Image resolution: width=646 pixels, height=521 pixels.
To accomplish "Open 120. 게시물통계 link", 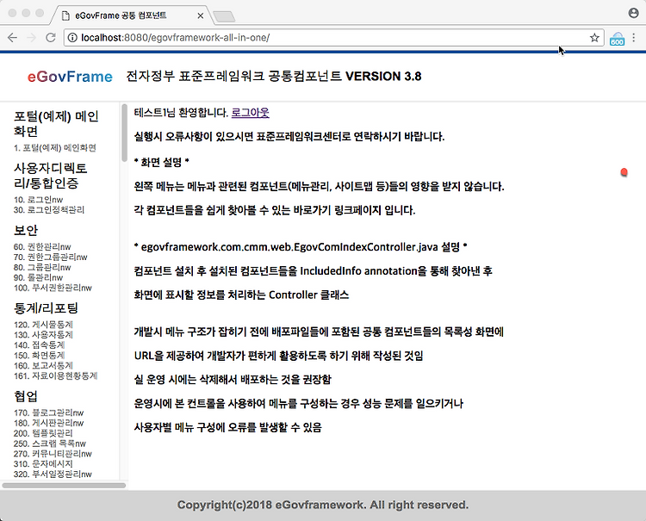I will (43, 325).
